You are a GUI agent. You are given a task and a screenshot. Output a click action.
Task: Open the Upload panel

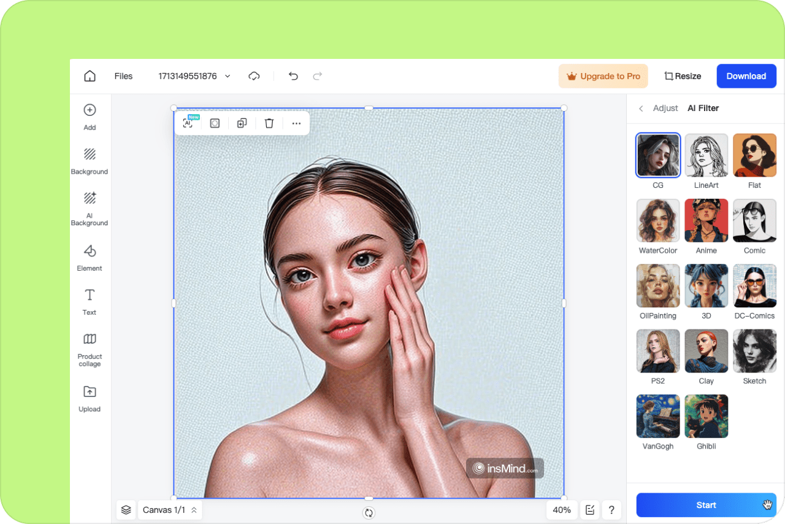[x=90, y=399]
